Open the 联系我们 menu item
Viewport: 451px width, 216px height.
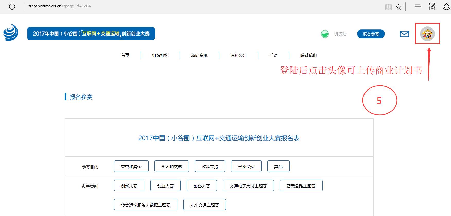(308, 55)
